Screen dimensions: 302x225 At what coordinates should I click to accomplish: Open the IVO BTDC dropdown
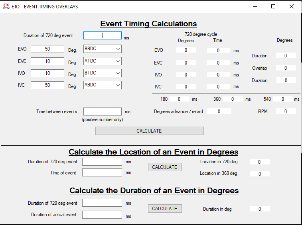pyautogui.click(x=102, y=73)
